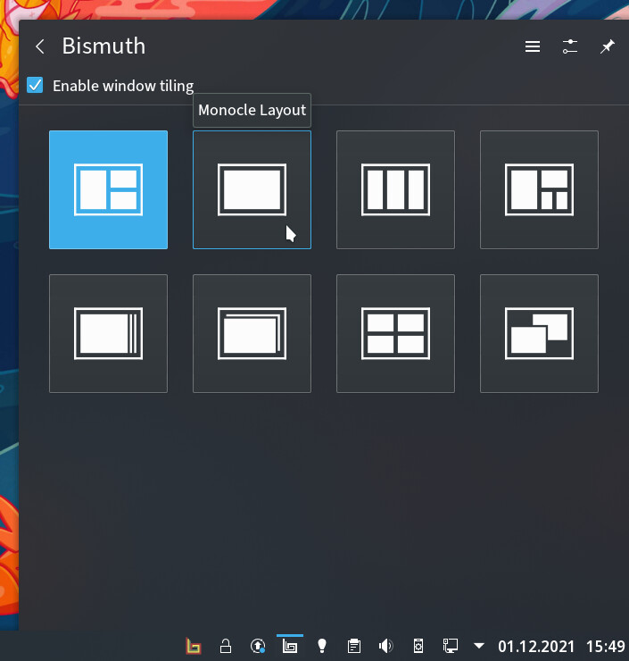Screen dimensions: 629x661
Task: Click the Bismuth tray icon in the panel
Action: coord(290,646)
